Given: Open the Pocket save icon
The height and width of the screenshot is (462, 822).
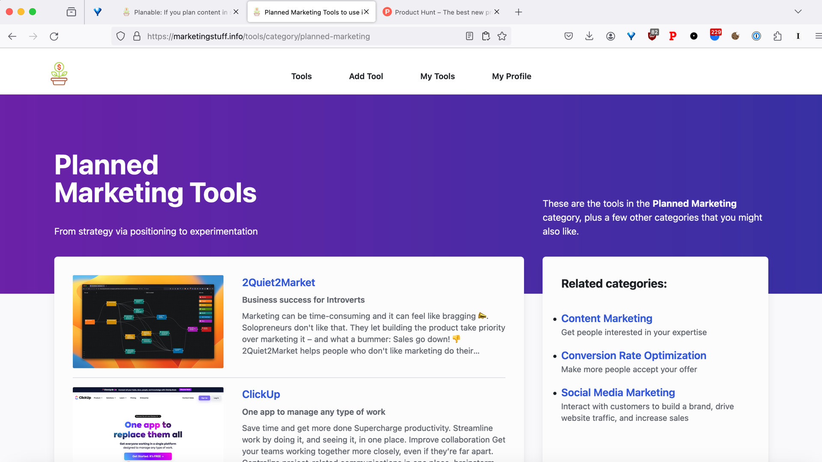Looking at the screenshot, I should coord(569,36).
